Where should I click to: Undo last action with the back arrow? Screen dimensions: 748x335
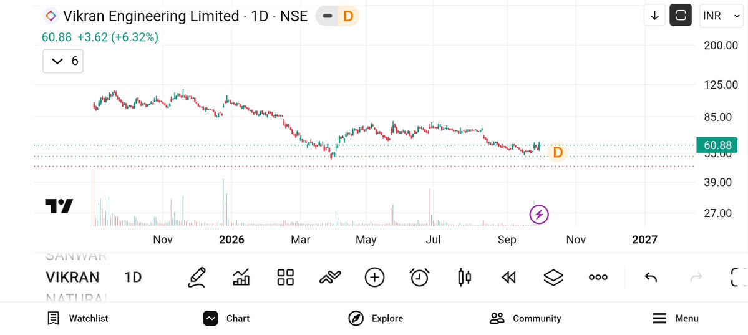point(651,277)
